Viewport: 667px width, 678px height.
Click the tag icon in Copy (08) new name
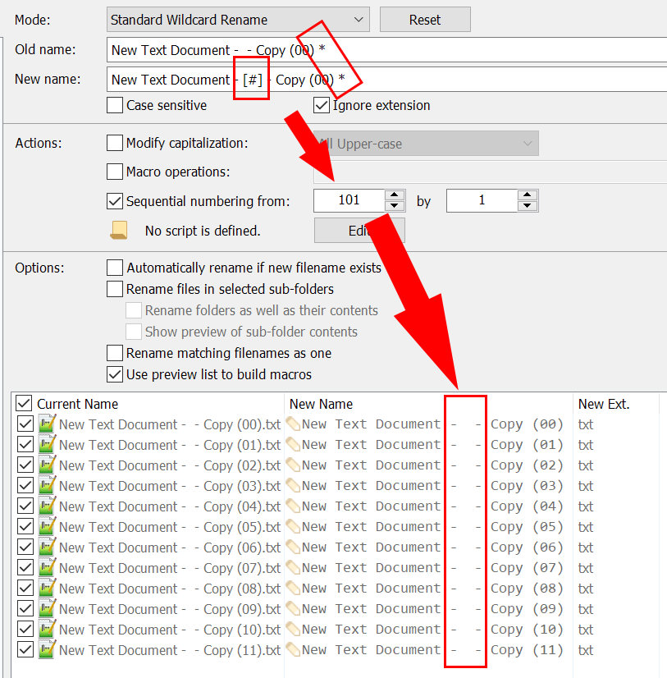(x=293, y=588)
